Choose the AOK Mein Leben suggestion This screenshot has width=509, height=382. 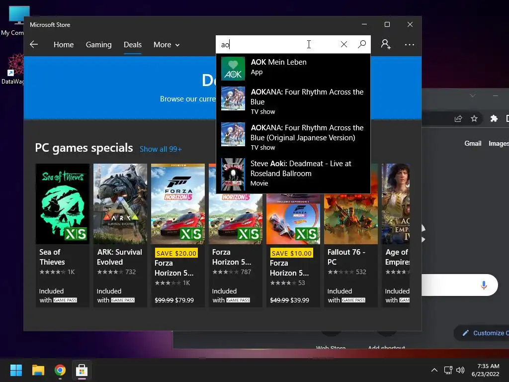293,69
